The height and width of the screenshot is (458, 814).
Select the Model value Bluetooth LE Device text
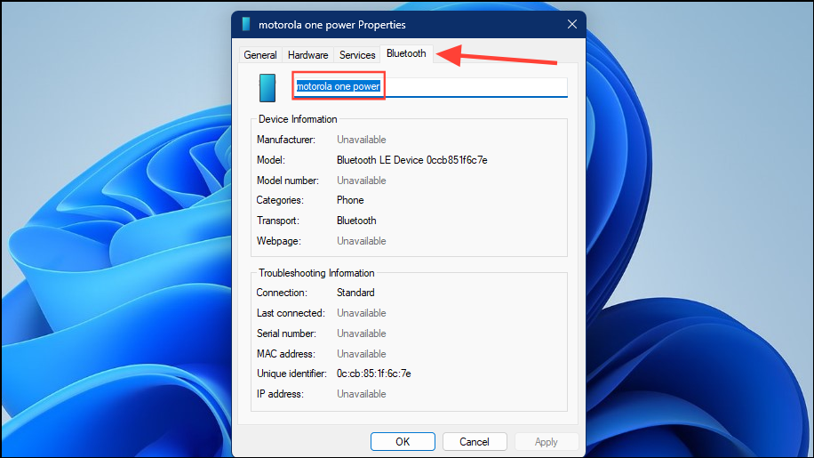coord(411,160)
